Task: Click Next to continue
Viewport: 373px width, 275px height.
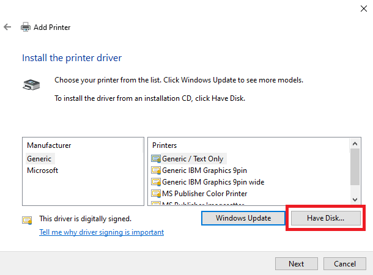Action: (297, 264)
